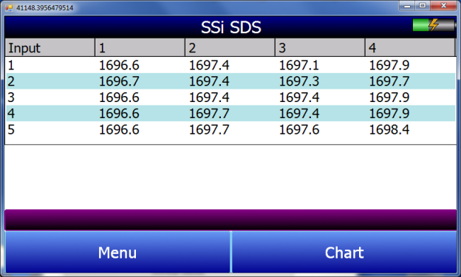Select row 5 input label
The image size is (461, 277).
[x=11, y=130]
